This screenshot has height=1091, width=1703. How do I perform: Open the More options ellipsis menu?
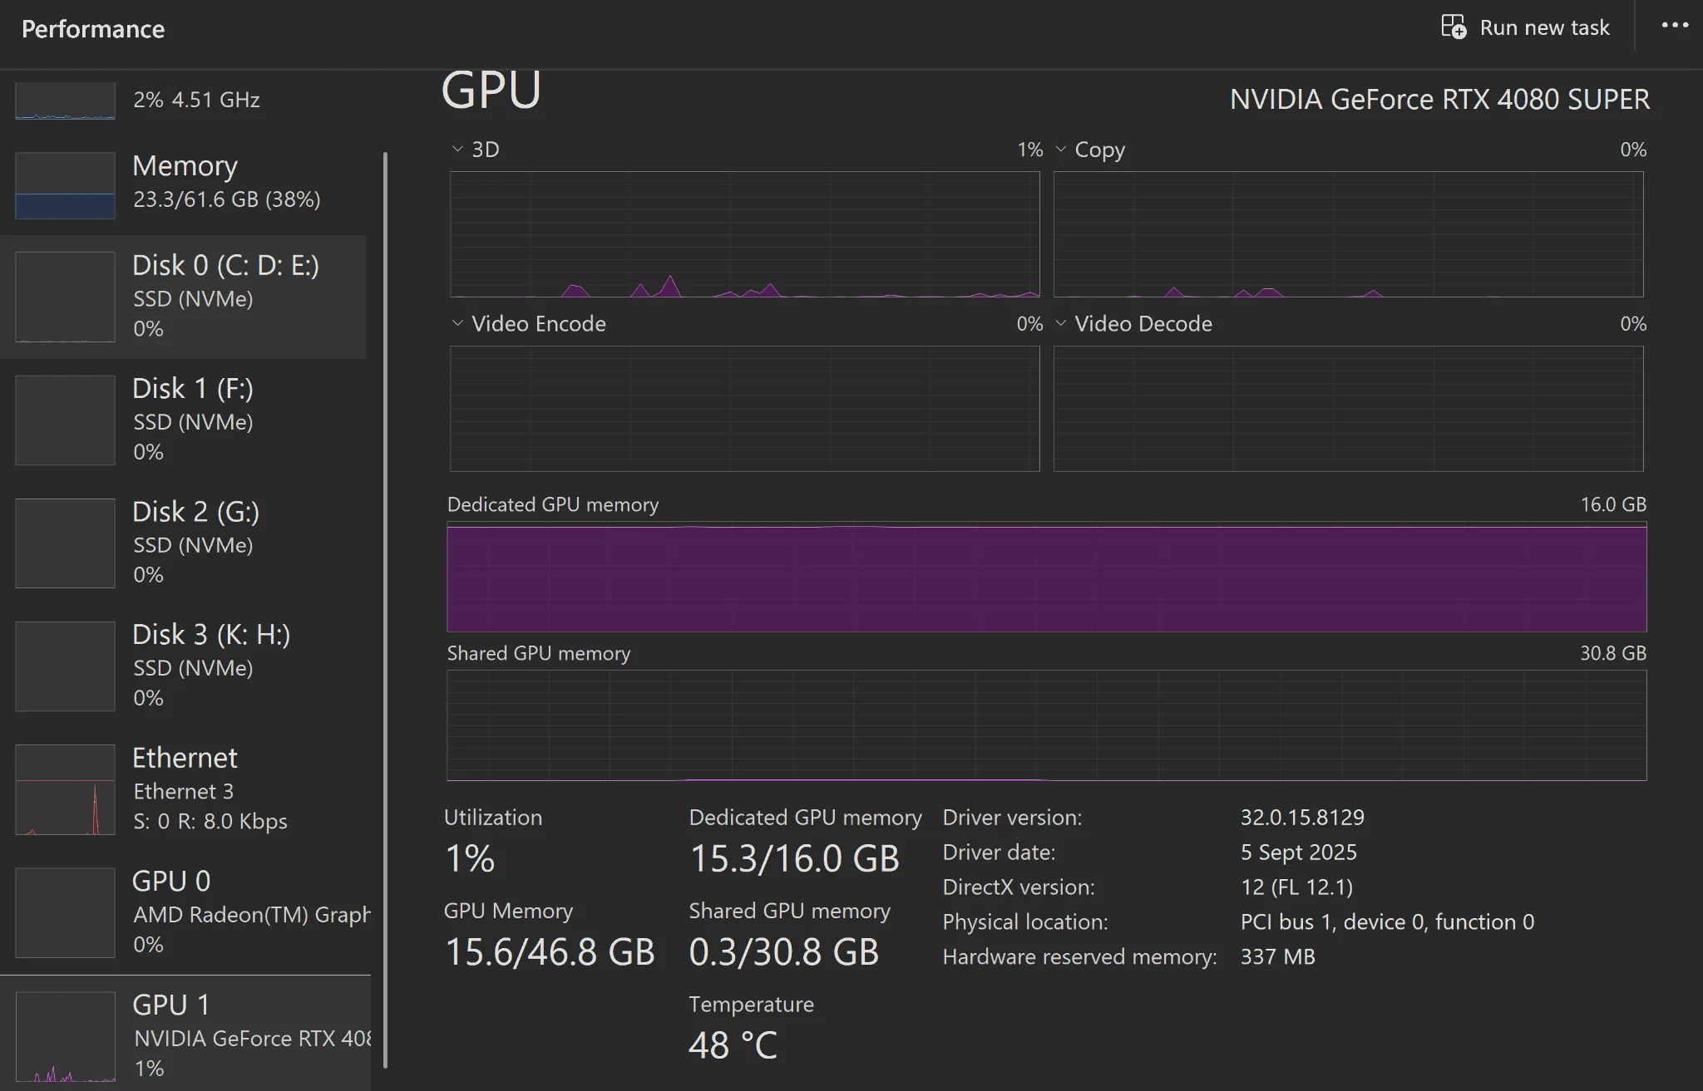[1676, 27]
